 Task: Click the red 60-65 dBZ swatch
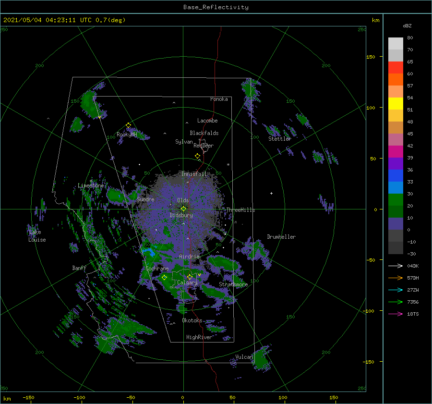396,68
